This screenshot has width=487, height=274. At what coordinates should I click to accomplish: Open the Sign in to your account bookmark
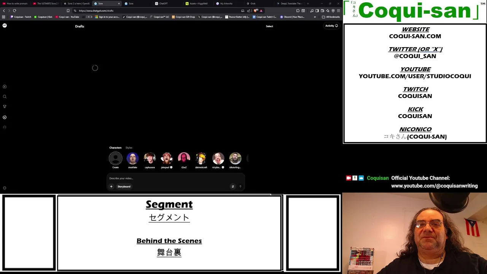pos(107,17)
